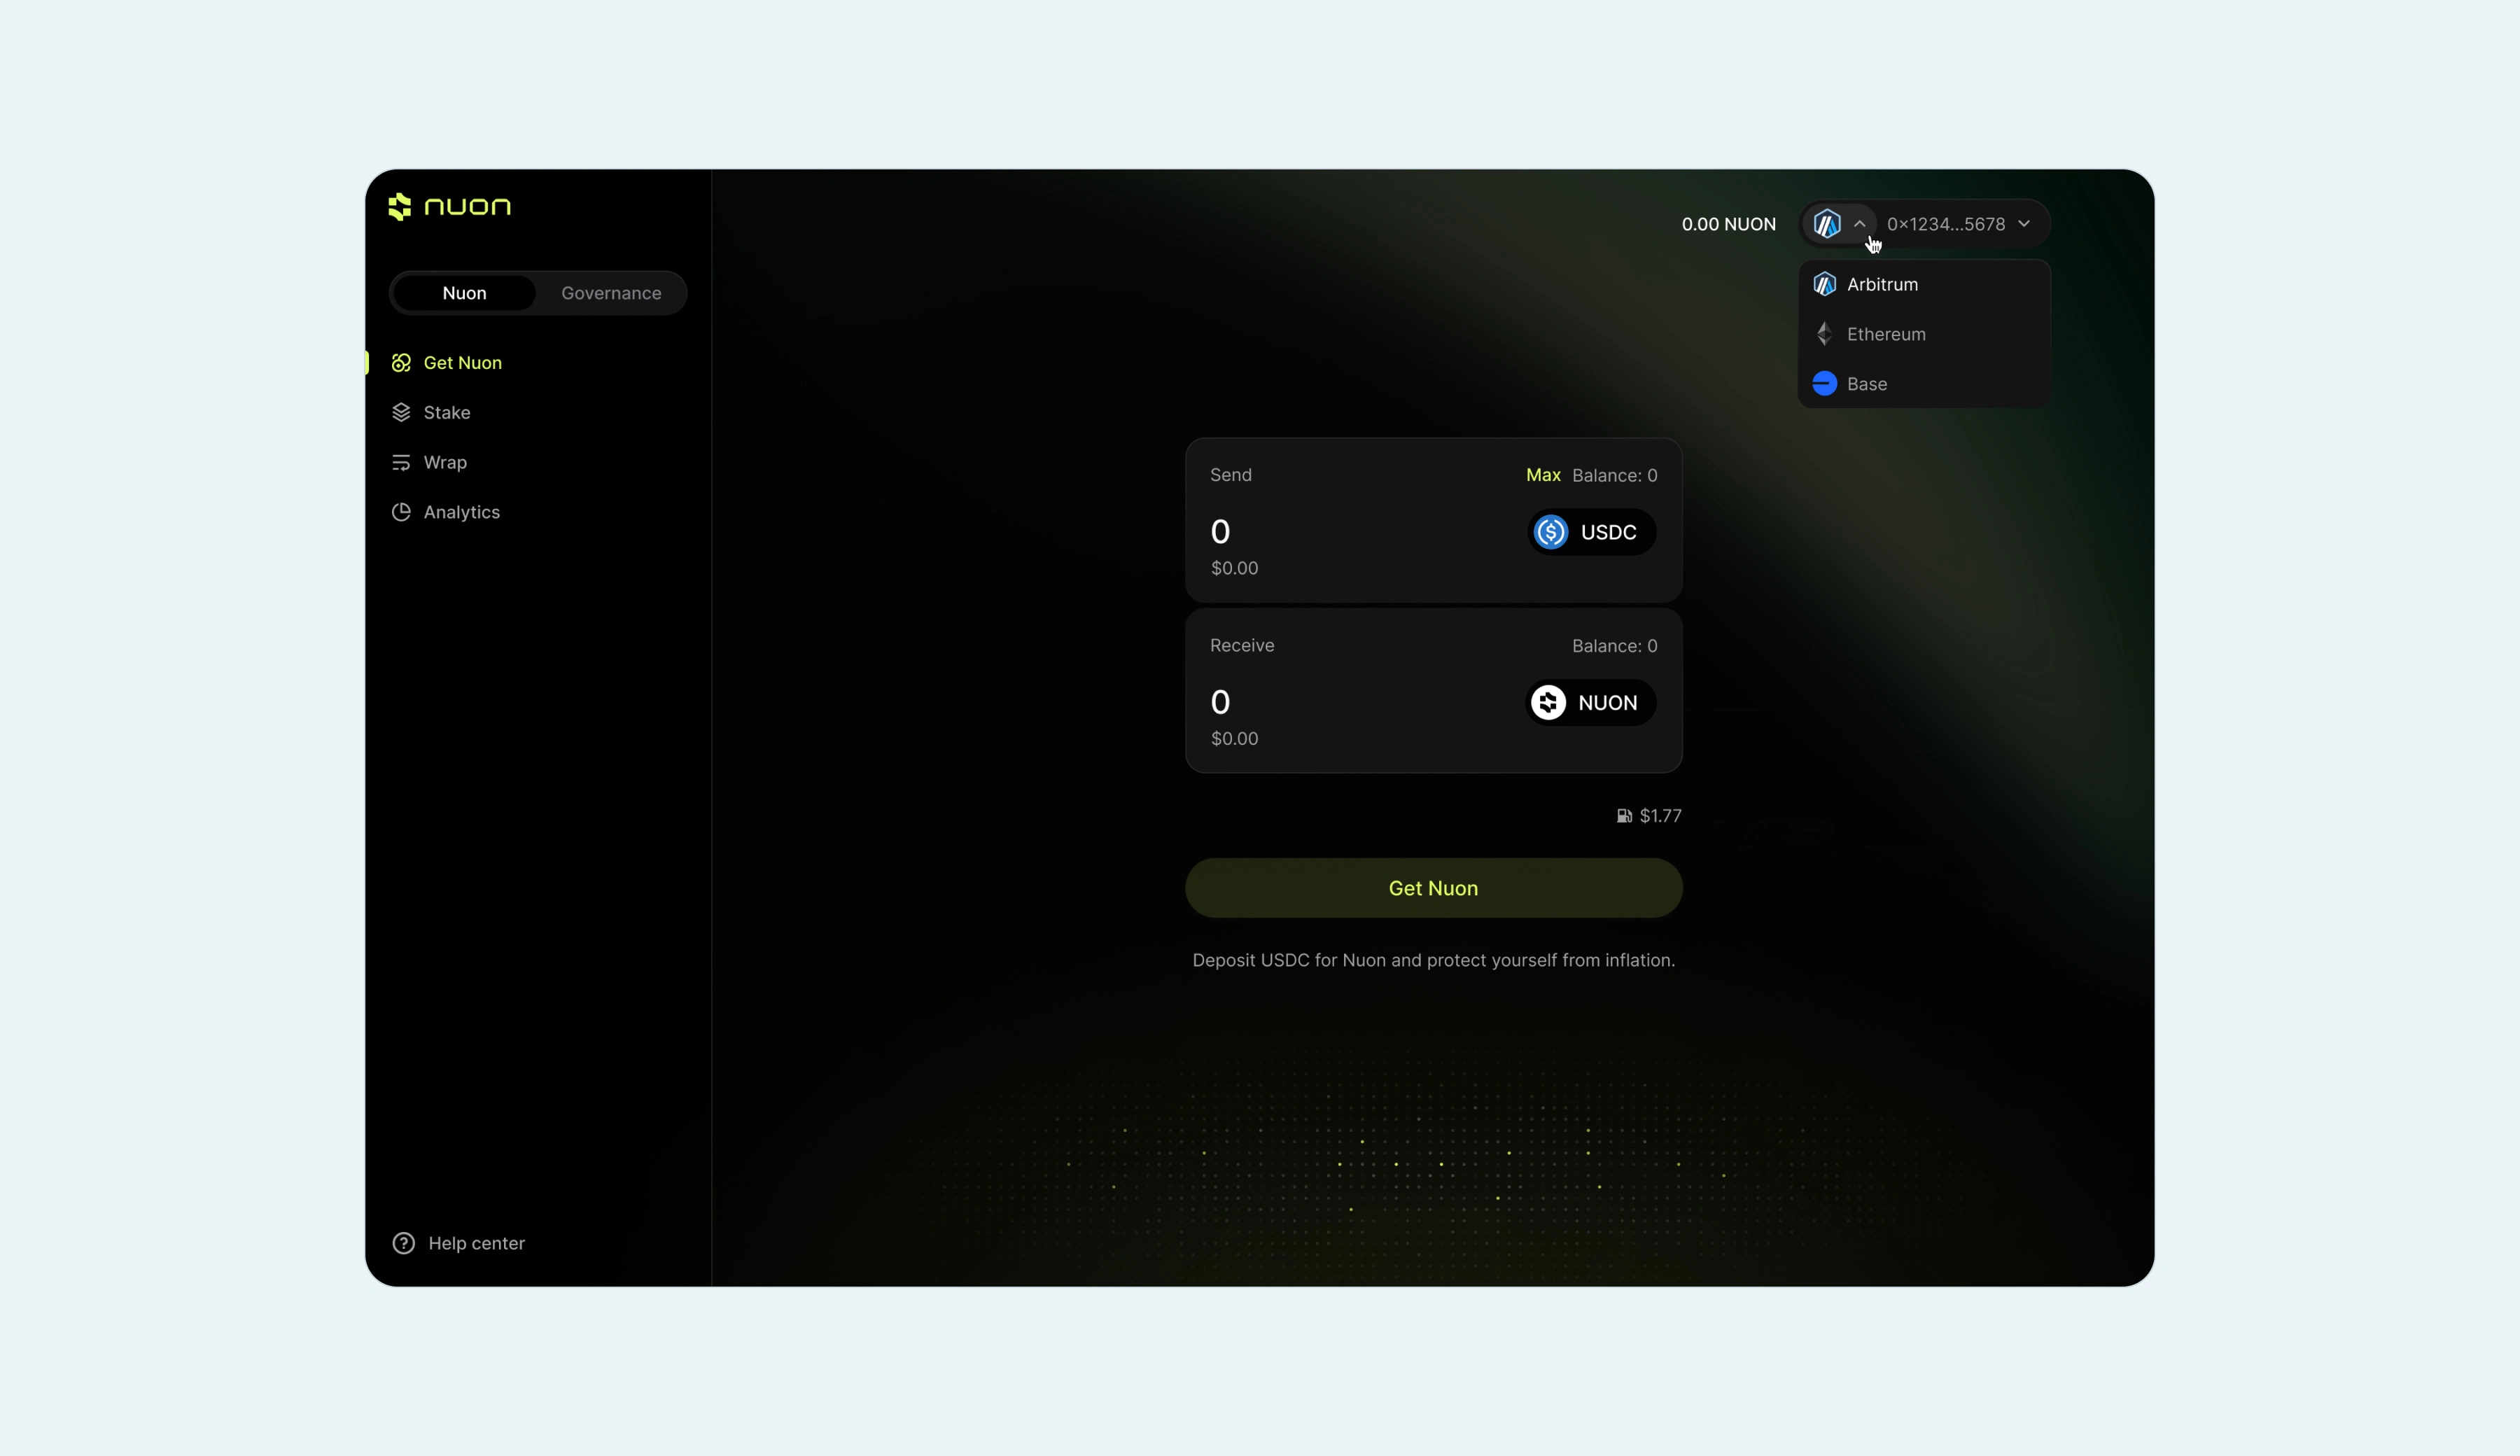Viewport: 2520px width, 1456px height.
Task: Open the Get Nuon page
Action: tap(447, 363)
